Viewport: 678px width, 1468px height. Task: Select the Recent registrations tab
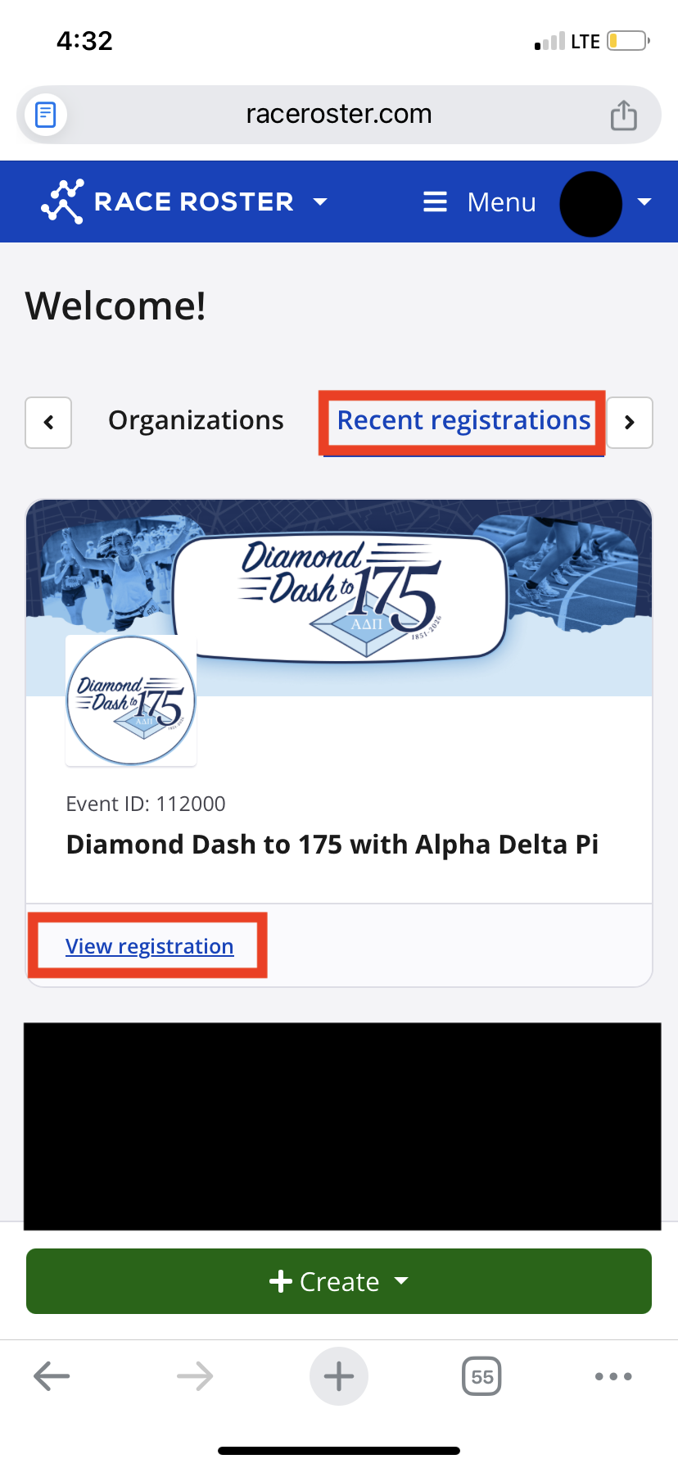click(463, 421)
